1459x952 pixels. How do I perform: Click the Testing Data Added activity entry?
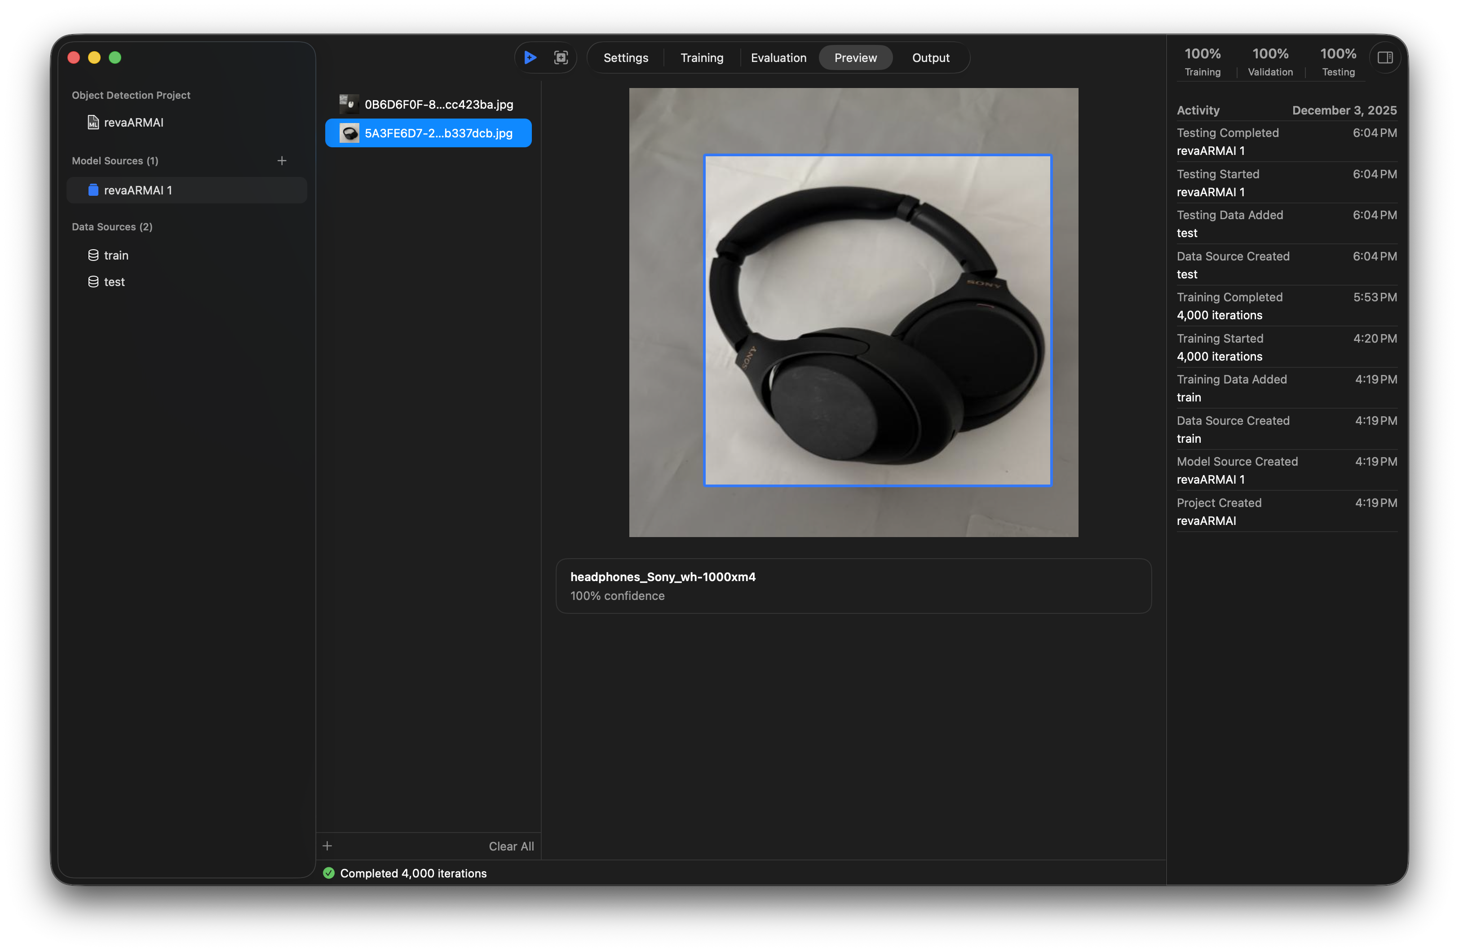pos(1287,224)
